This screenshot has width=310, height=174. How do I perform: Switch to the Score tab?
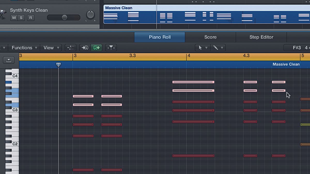210,37
